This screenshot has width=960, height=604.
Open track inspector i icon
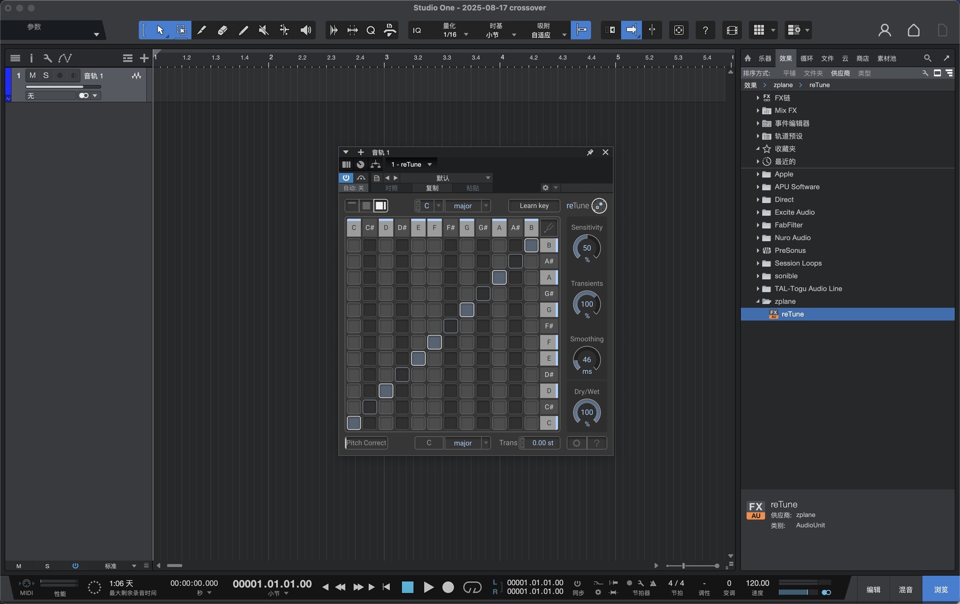click(31, 58)
